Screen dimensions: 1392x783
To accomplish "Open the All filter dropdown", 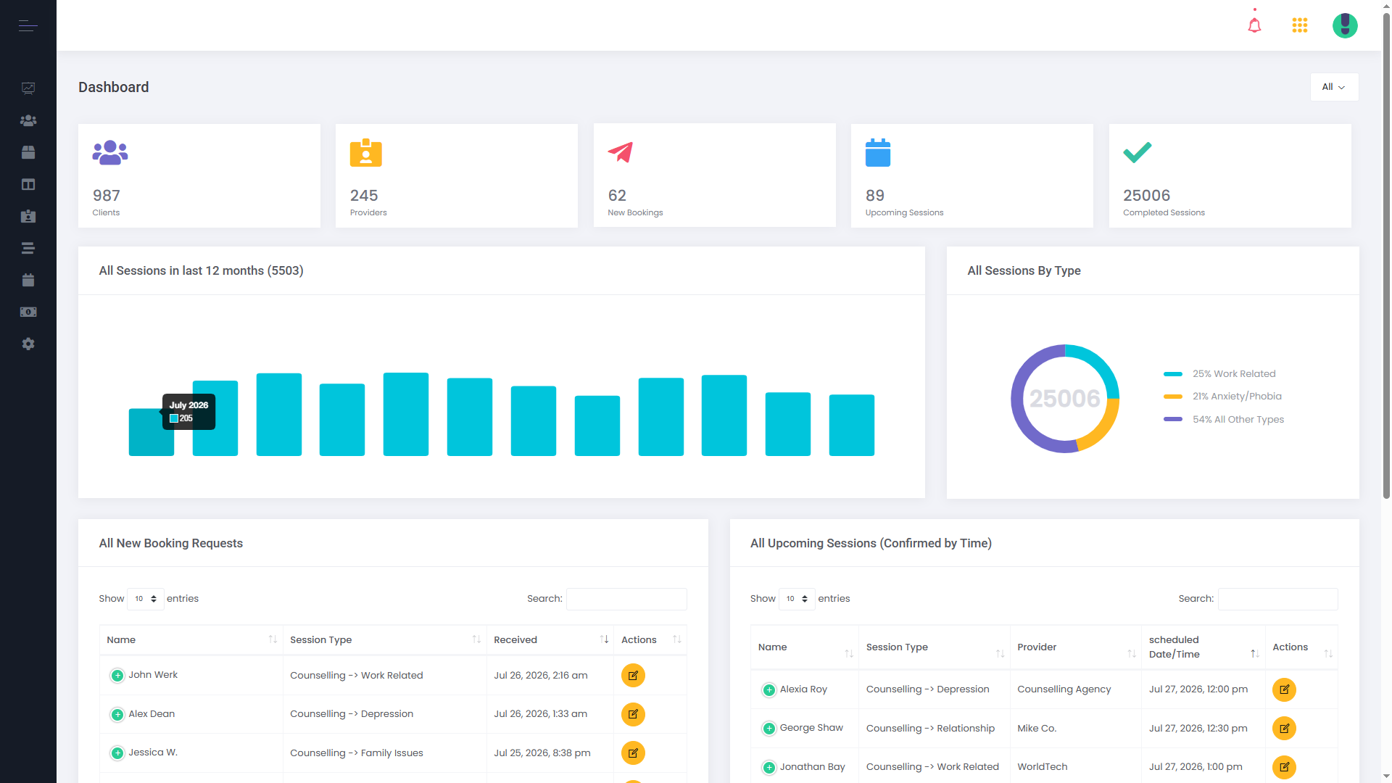I will [x=1334, y=87].
